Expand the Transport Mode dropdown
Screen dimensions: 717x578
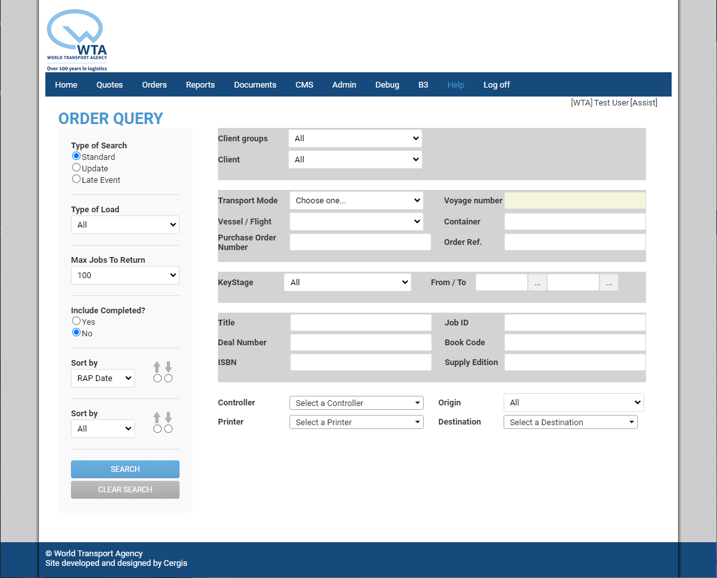356,201
